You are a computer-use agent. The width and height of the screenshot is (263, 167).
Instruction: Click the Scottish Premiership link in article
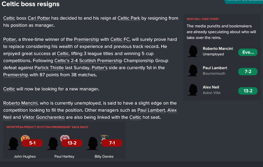point(101,60)
